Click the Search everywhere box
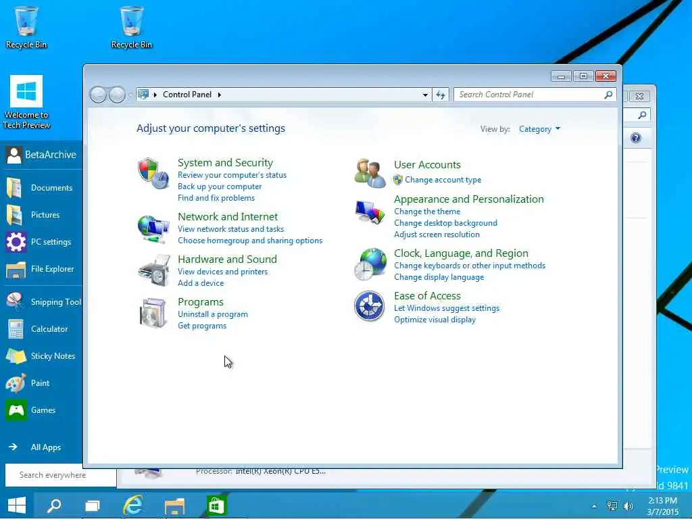This screenshot has width=692, height=519. (60, 475)
